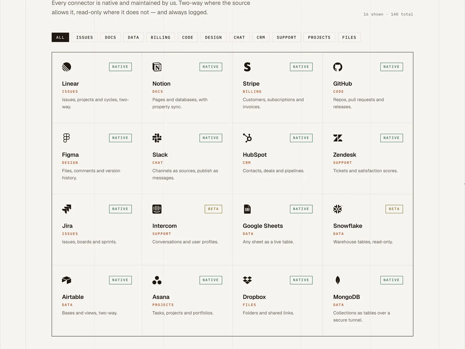
Task: Open the GitHub connector title
Action: [x=342, y=84]
